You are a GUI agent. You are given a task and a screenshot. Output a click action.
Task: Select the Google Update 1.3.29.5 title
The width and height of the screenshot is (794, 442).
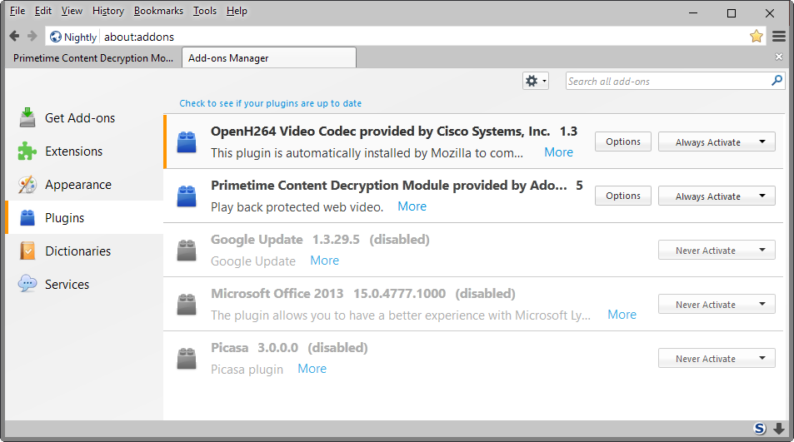285,239
